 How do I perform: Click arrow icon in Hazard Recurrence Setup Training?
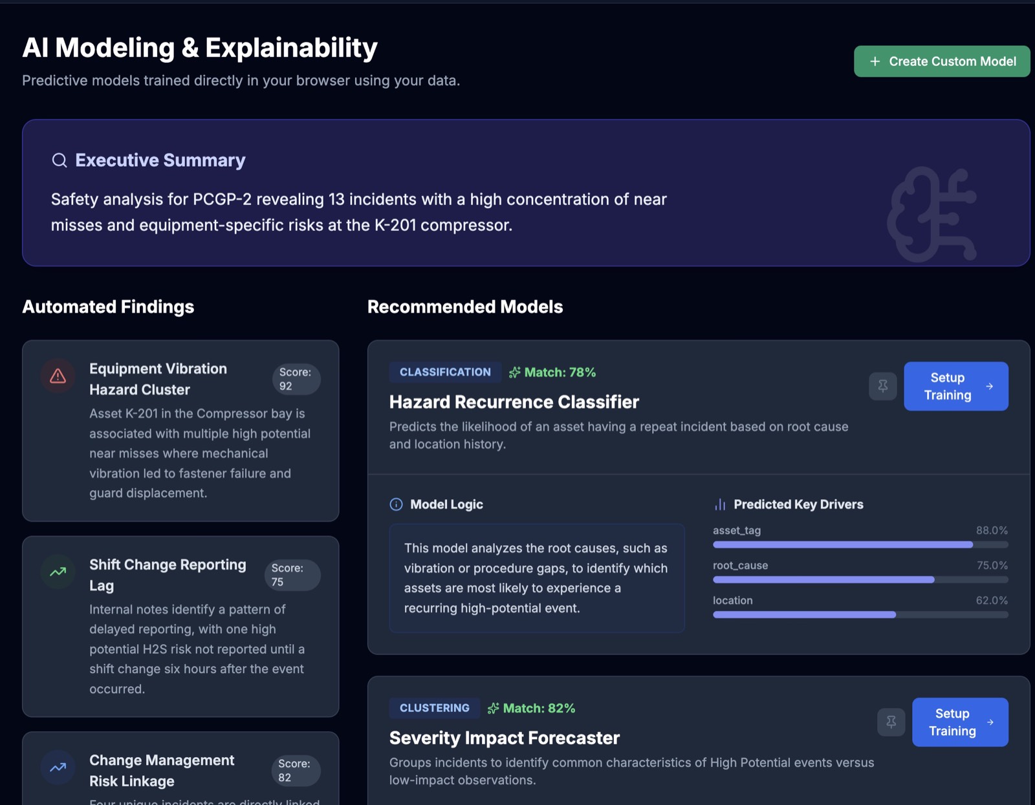[989, 386]
